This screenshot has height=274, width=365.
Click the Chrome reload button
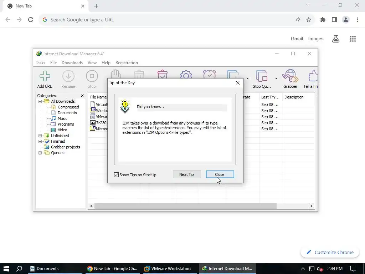pyautogui.click(x=31, y=20)
